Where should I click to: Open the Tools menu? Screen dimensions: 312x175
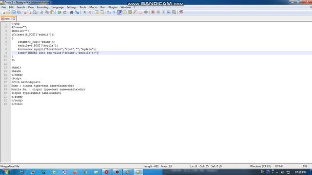tap(83, 7)
